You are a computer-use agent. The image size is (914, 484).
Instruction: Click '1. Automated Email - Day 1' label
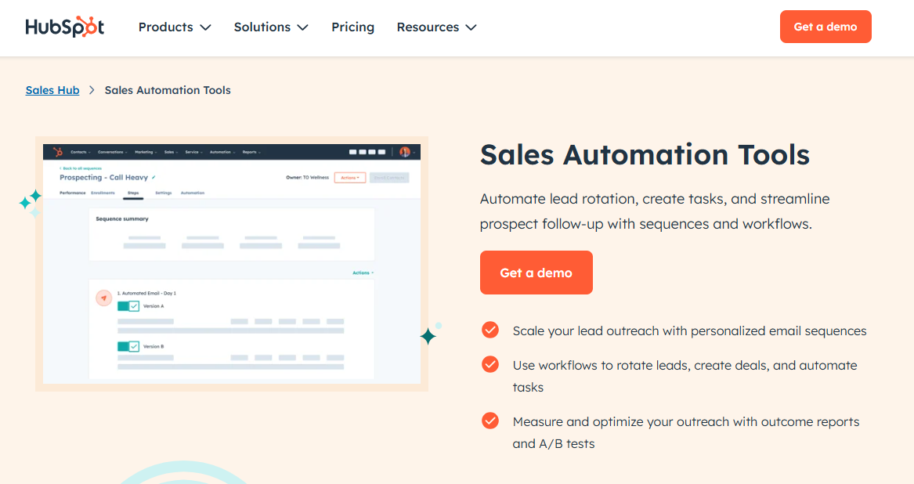point(146,294)
